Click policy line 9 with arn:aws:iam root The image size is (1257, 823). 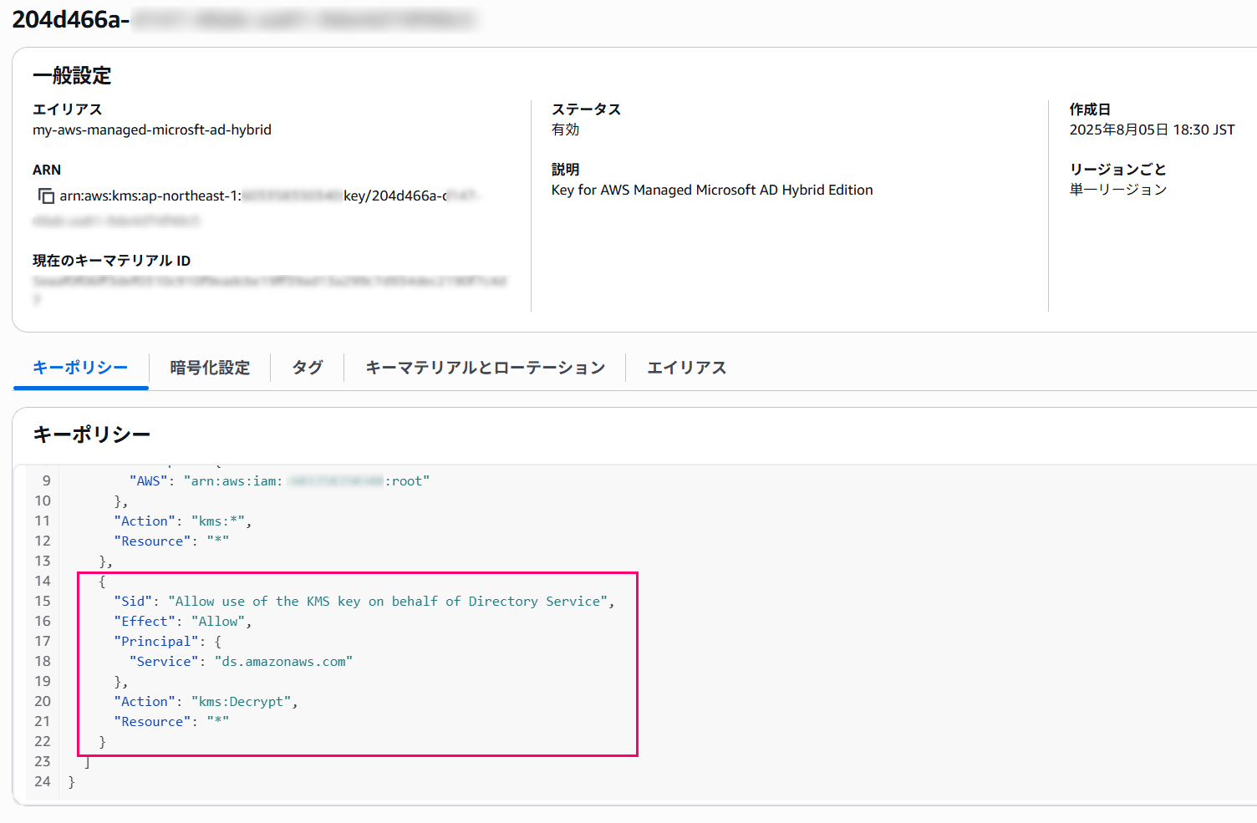point(279,481)
